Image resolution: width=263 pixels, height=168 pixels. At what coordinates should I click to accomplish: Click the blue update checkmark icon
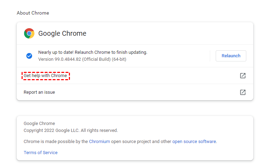click(x=29, y=56)
